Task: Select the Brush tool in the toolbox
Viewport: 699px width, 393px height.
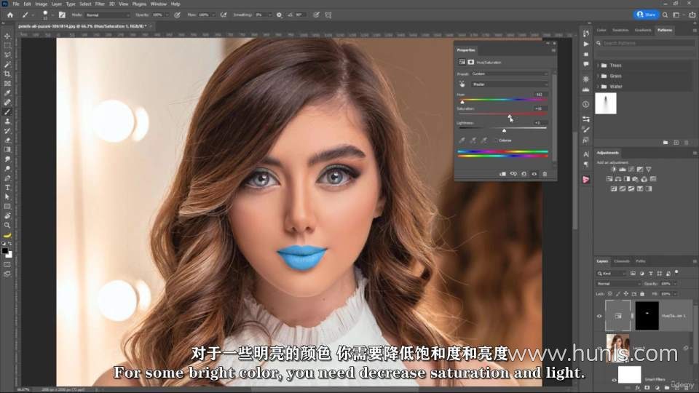Action: (7, 112)
